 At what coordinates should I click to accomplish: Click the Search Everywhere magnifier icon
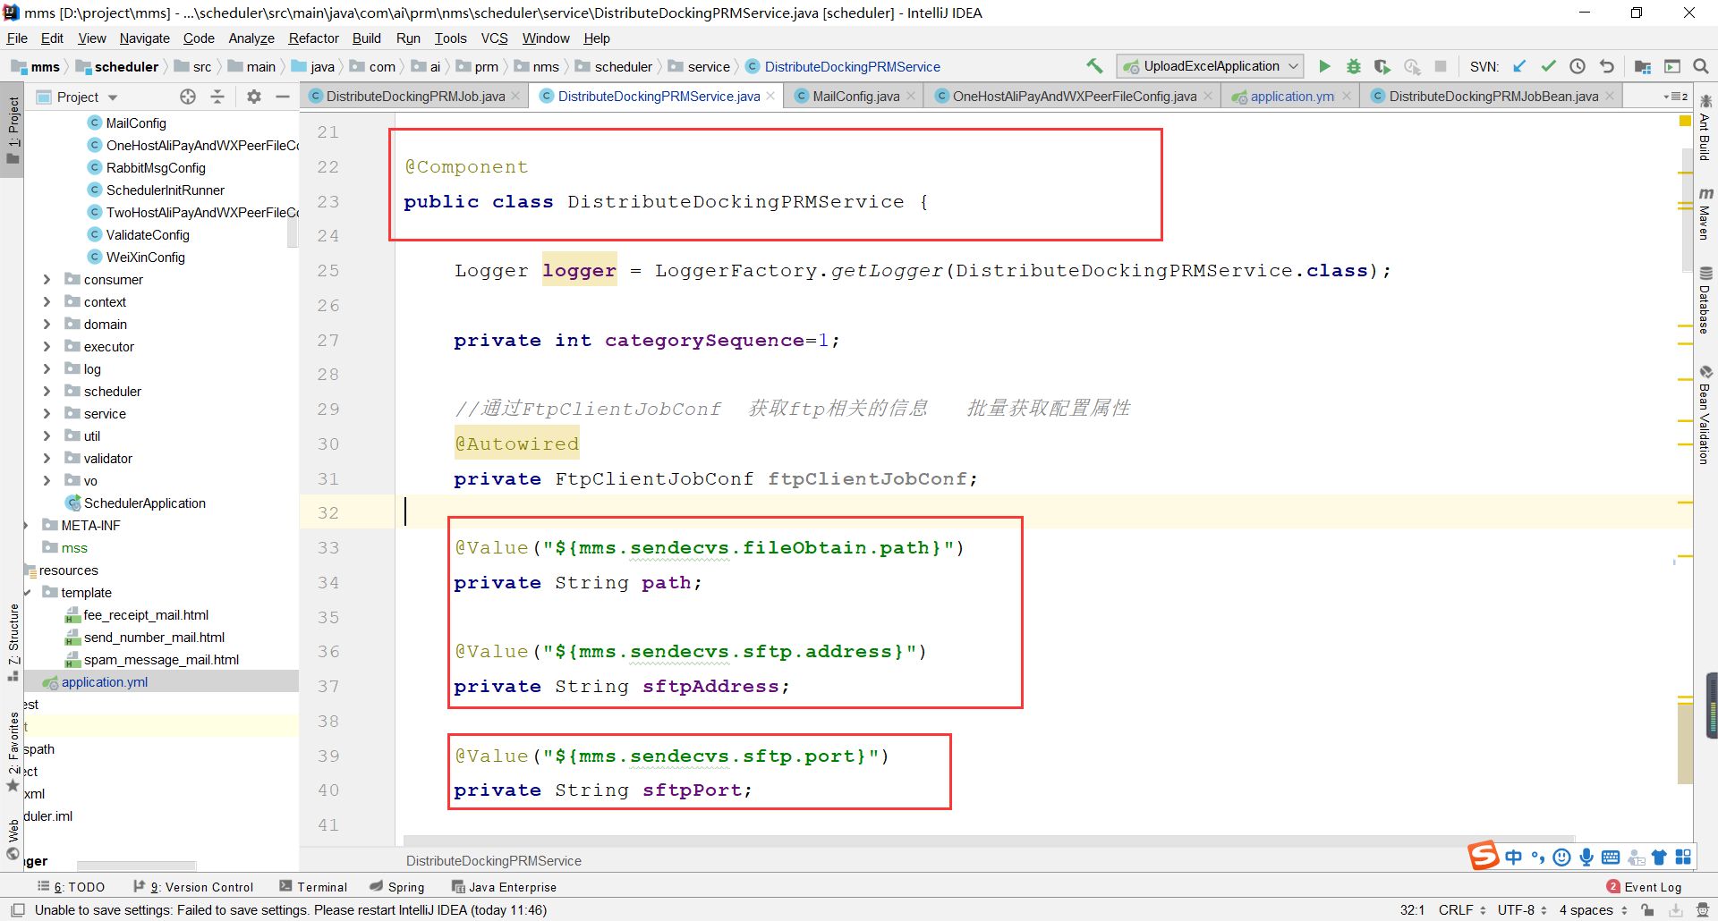[1701, 66]
